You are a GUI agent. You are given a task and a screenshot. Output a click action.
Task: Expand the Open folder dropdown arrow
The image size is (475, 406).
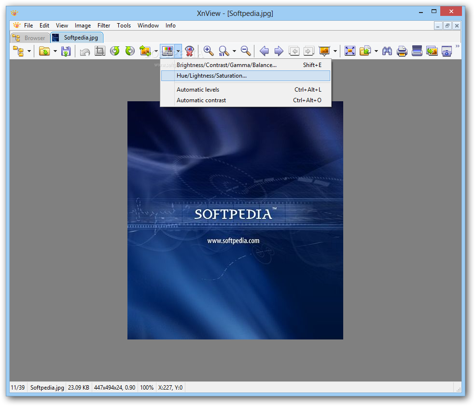55,51
